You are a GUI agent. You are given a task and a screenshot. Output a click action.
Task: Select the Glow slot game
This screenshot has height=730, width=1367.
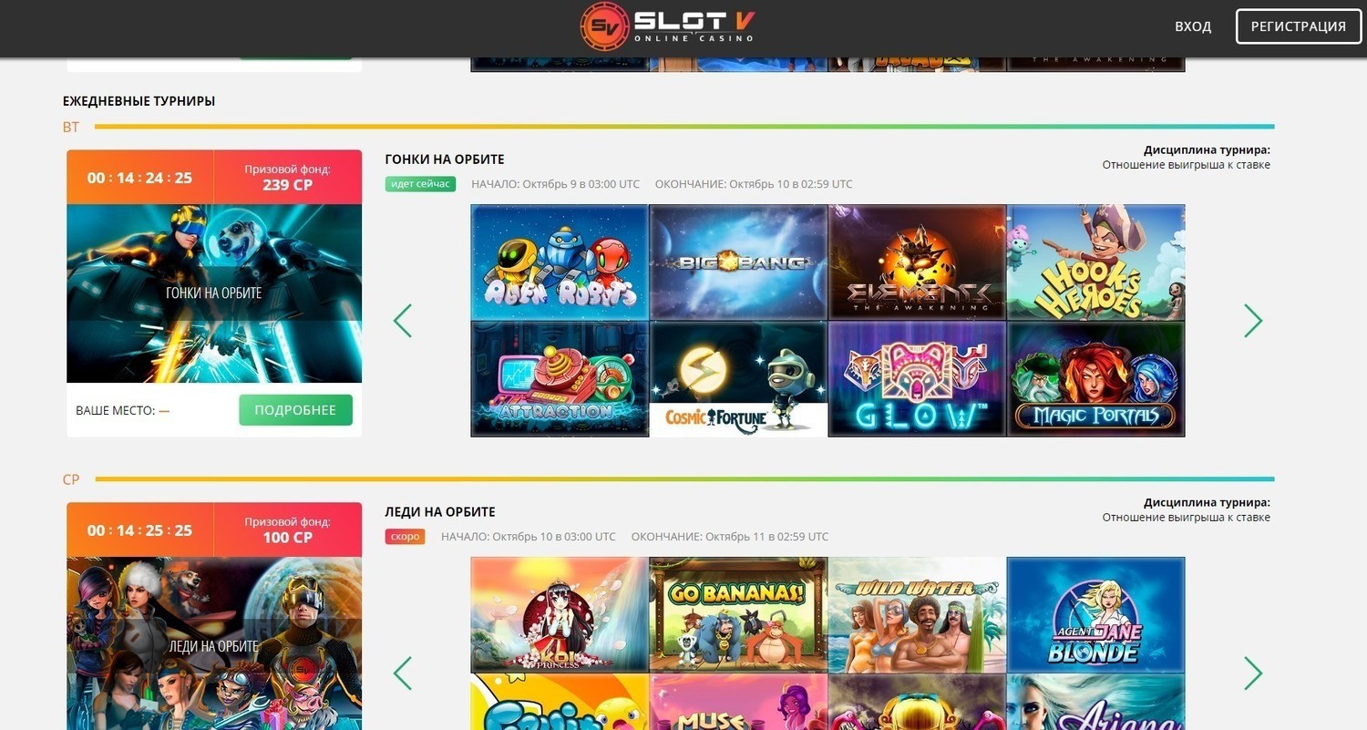[917, 379]
